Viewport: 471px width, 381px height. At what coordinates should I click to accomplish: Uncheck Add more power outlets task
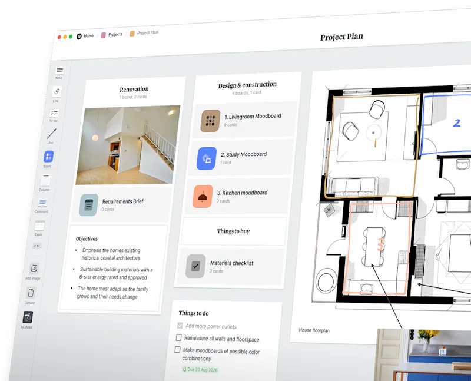click(180, 326)
